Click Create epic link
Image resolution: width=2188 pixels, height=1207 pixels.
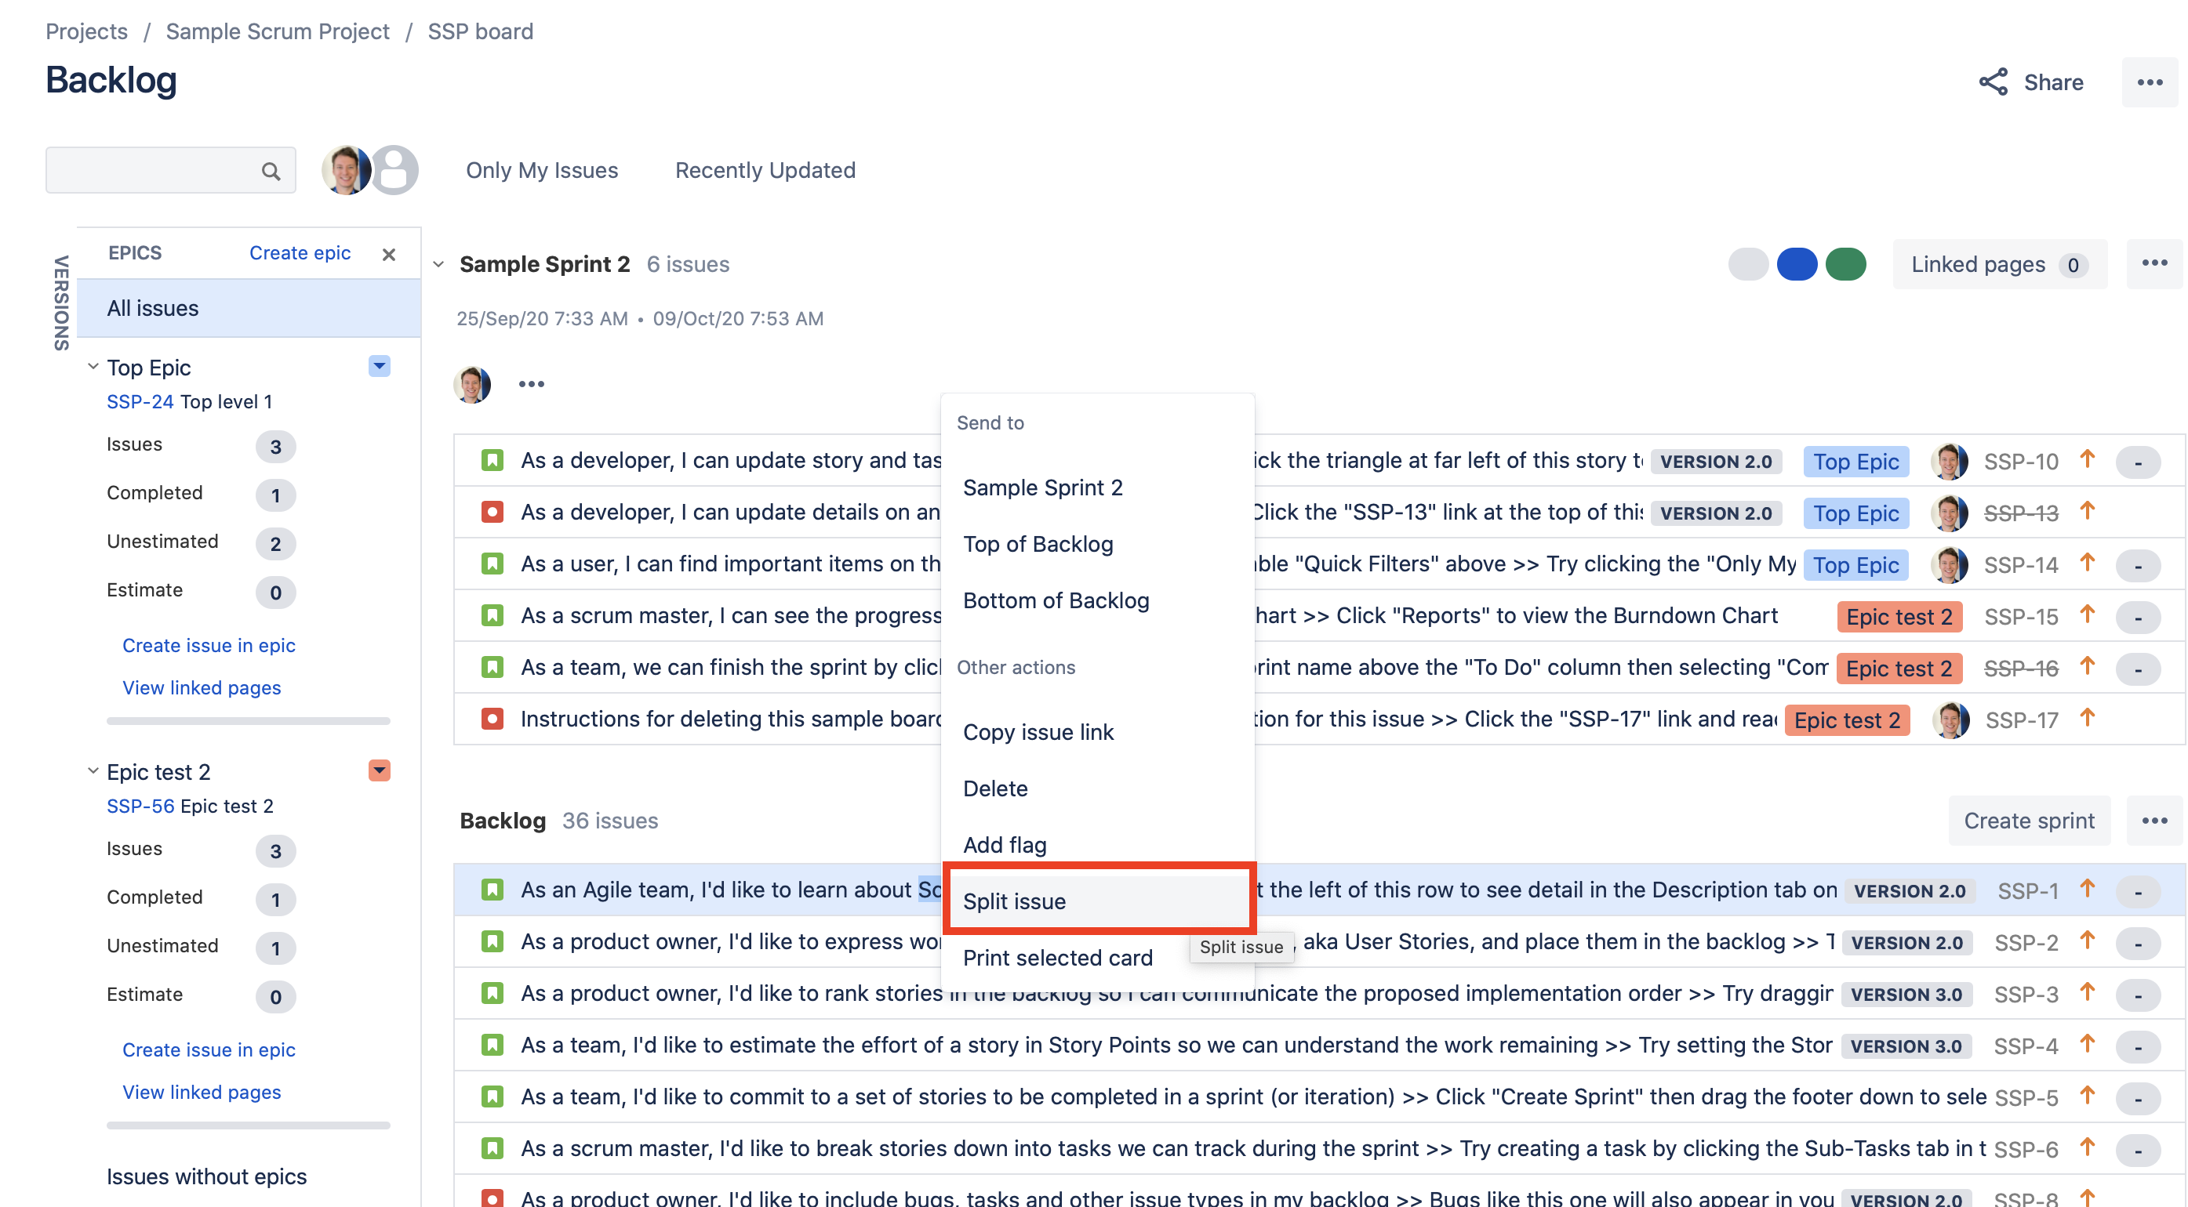(x=300, y=253)
